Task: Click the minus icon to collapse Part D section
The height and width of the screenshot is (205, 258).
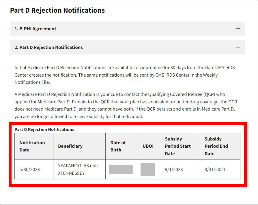Action: [238, 47]
